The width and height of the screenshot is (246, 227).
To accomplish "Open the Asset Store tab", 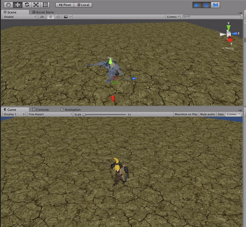I will pyautogui.click(x=43, y=12).
